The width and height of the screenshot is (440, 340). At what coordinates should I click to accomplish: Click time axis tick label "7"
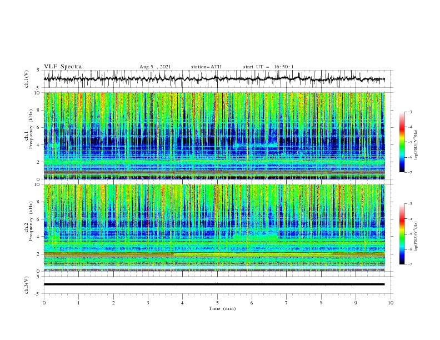tap(287, 303)
